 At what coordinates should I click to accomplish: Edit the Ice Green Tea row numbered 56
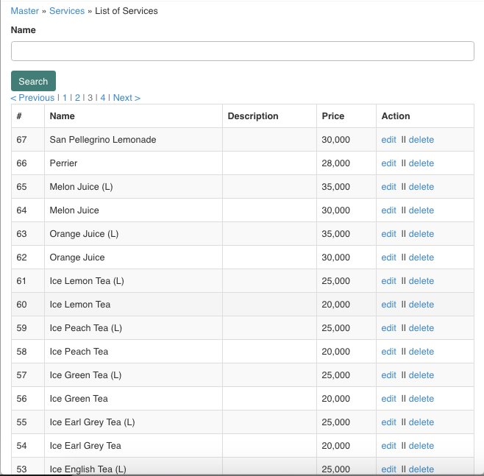pyautogui.click(x=388, y=399)
